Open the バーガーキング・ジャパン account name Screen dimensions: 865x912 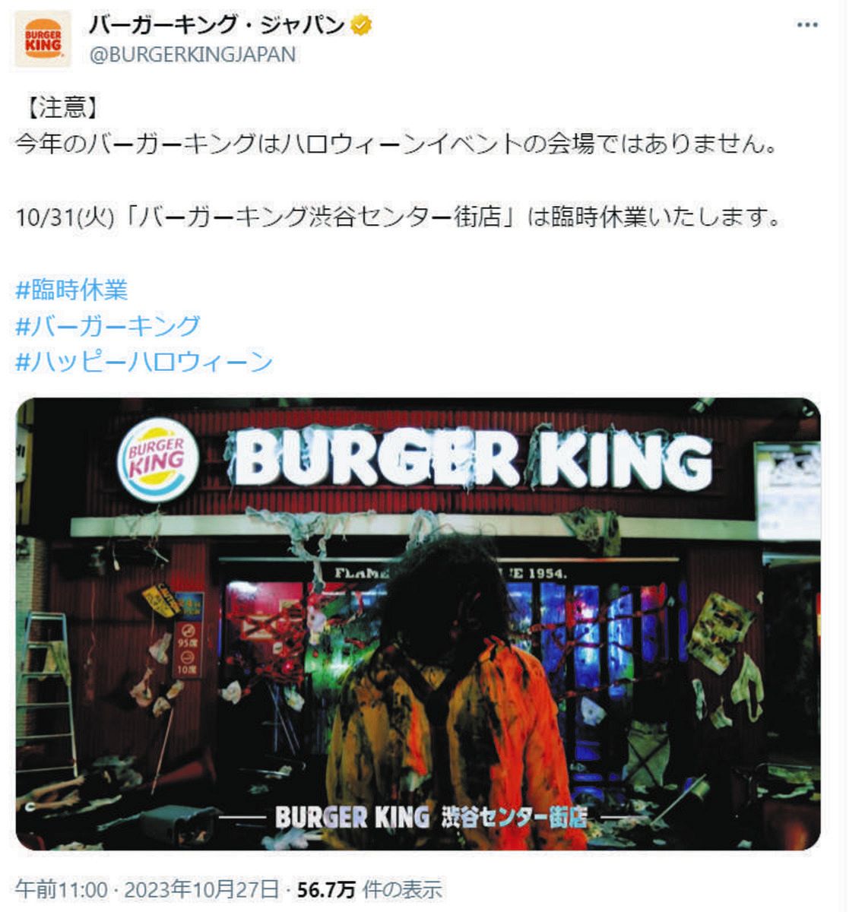click(217, 25)
